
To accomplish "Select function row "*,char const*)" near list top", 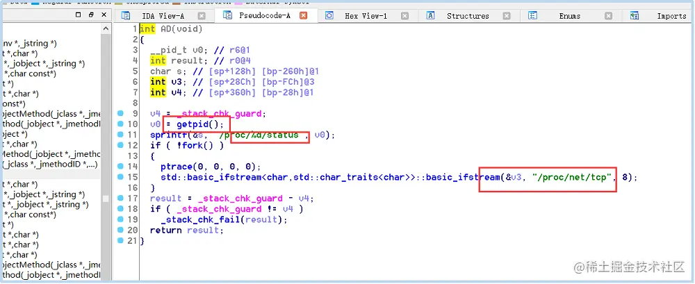I will point(29,74).
